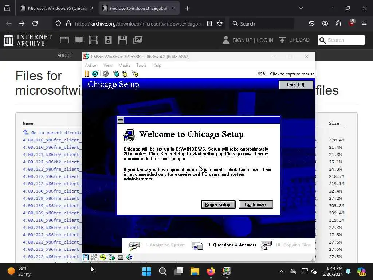373x280 pixels.
Task: Open Windows Start menu
Action: tap(146, 271)
